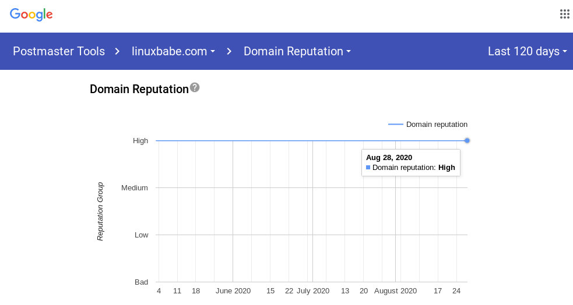Click the Domain reputation legend entry
This screenshot has width=573, height=305.
(437, 124)
